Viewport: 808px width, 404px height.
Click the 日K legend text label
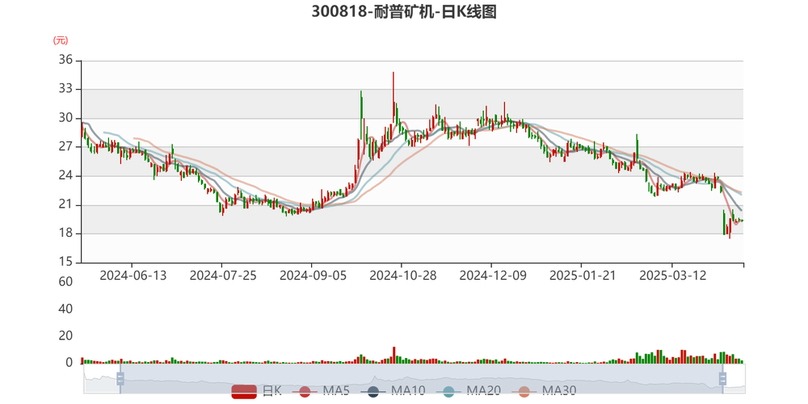(x=272, y=392)
